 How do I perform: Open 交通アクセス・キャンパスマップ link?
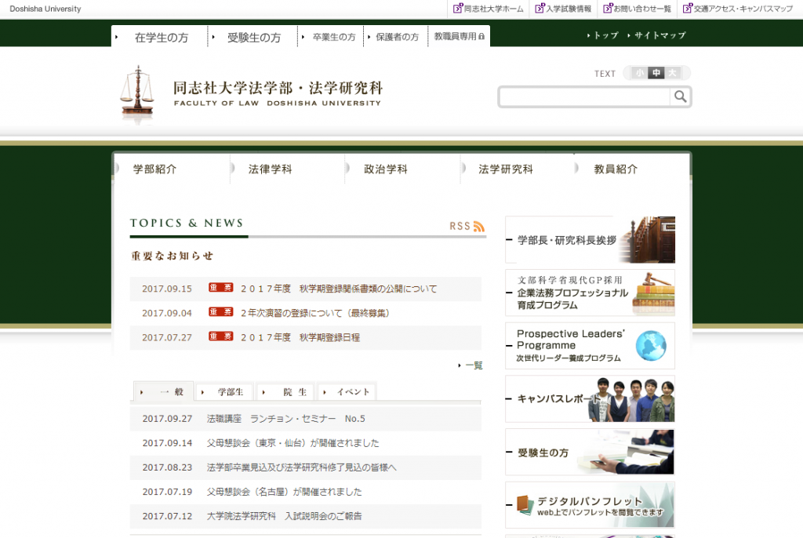pos(738,9)
